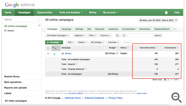186x106 pixels.
Task: Switch to the Audiences tab
Action: click(x=113, y=29)
